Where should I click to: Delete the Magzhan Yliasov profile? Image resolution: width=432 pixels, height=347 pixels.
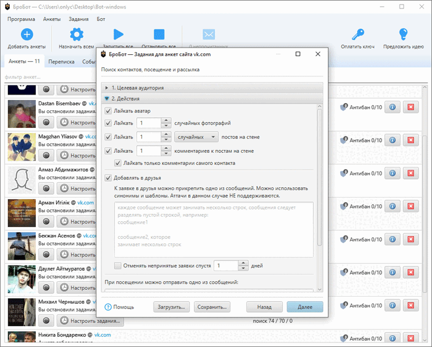(410, 140)
